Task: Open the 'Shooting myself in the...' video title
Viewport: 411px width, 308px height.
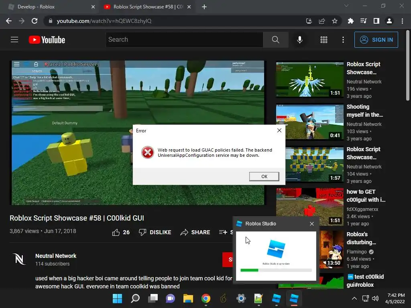Action: point(364,111)
